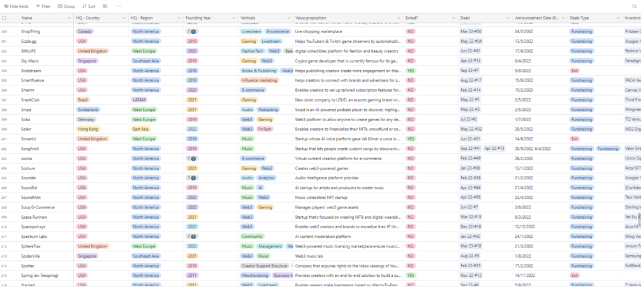Click the Podcasting vertical tag
This screenshot has width=641, height=287.
pos(268,110)
